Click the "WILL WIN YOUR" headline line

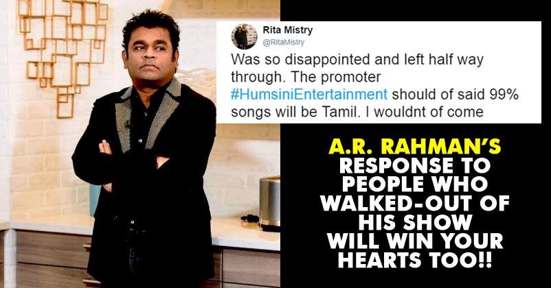[x=415, y=241]
